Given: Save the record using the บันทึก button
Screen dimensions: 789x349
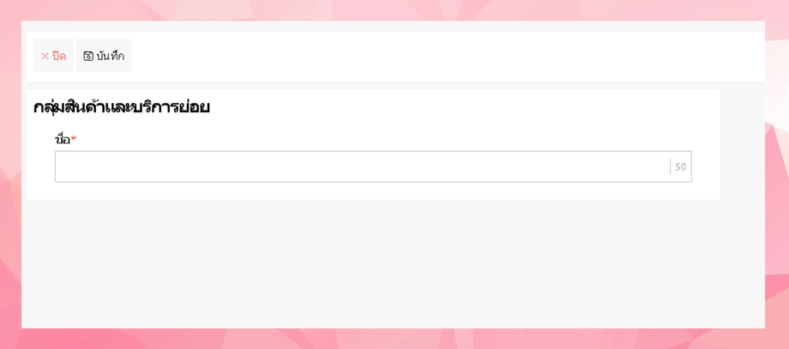Looking at the screenshot, I should pos(104,56).
